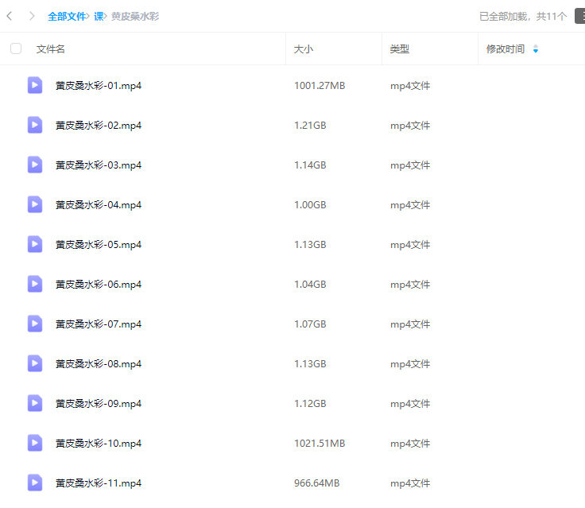Image resolution: width=585 pixels, height=508 pixels.
Task: Click the back navigation arrow
Action: 9,16
